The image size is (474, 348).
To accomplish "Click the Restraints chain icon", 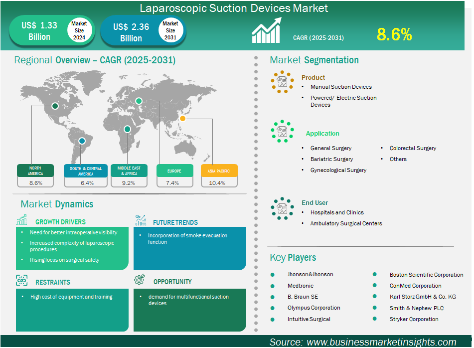I will pos(22,280).
